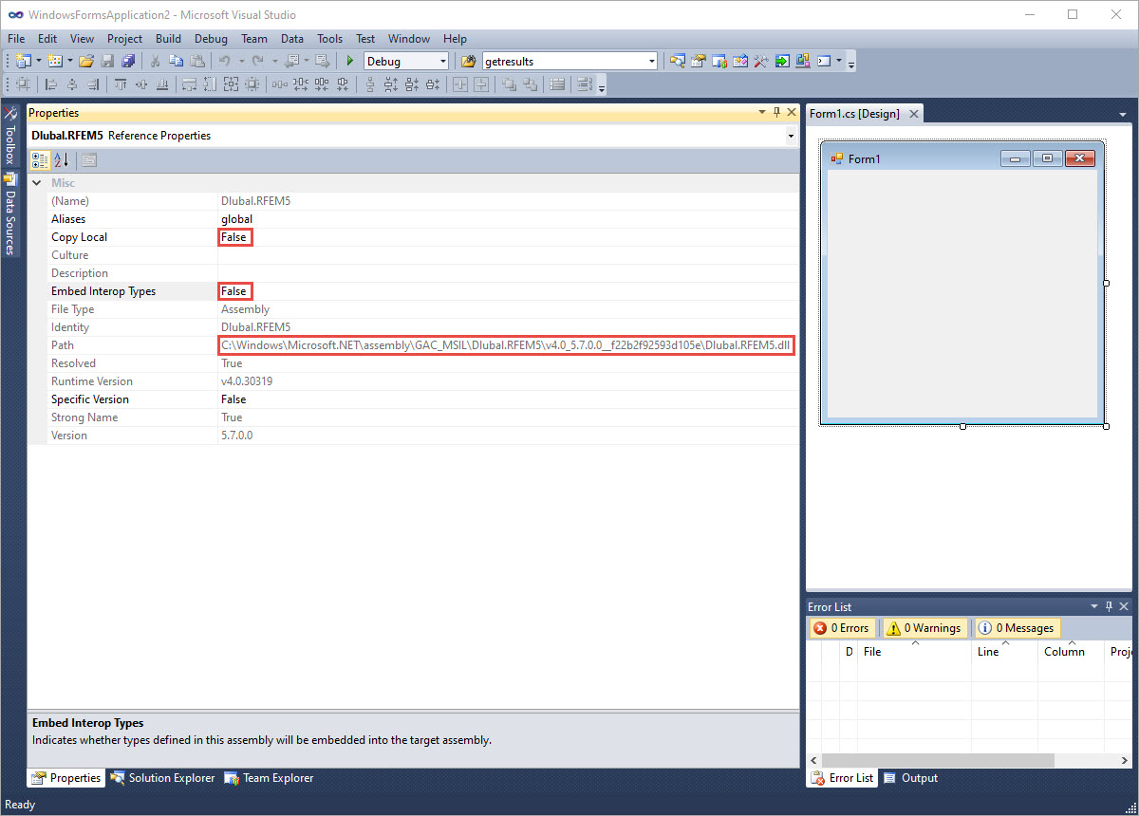The width and height of the screenshot is (1139, 816).
Task: Start debugging with the green Run arrow
Action: pos(348,60)
